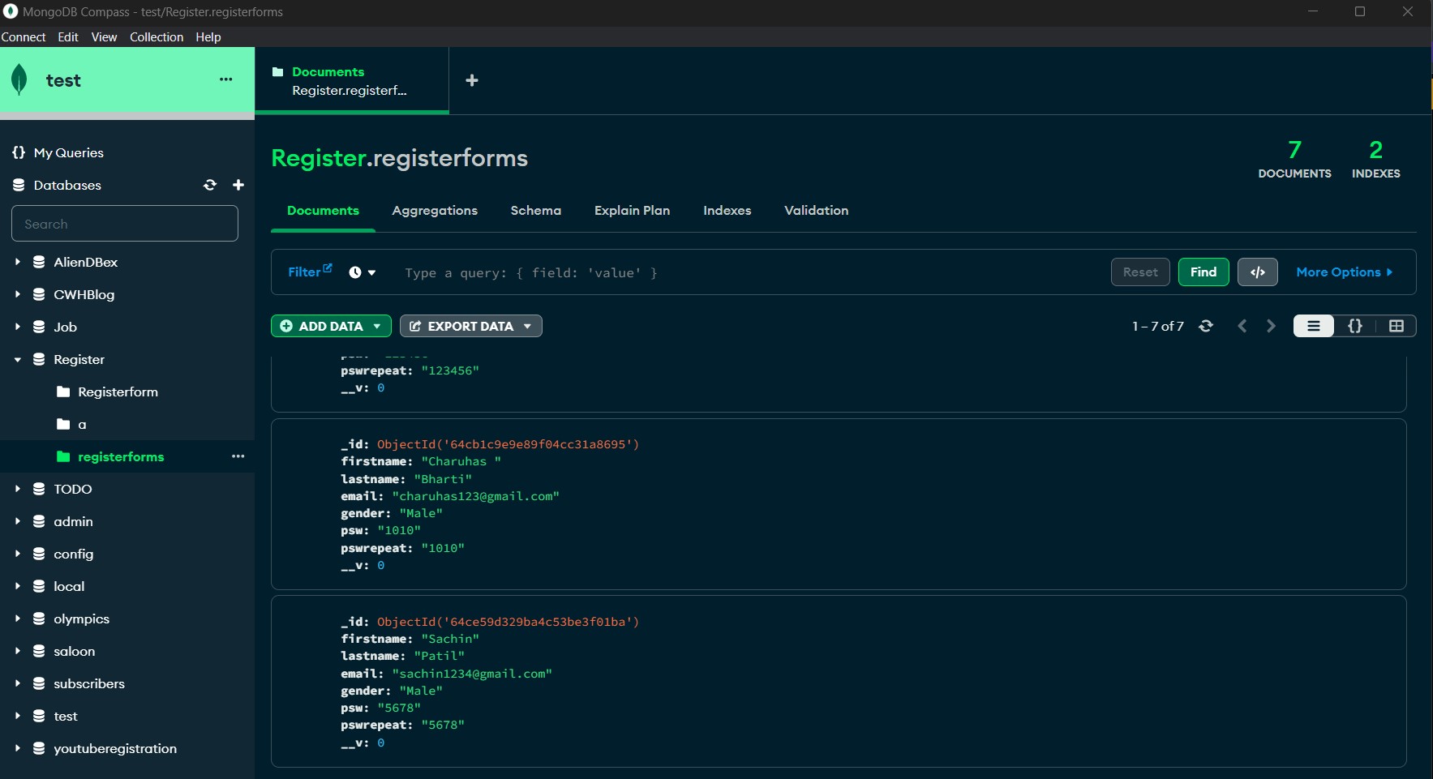Switch to the Indexes tab
1433x779 pixels.
pos(727,210)
